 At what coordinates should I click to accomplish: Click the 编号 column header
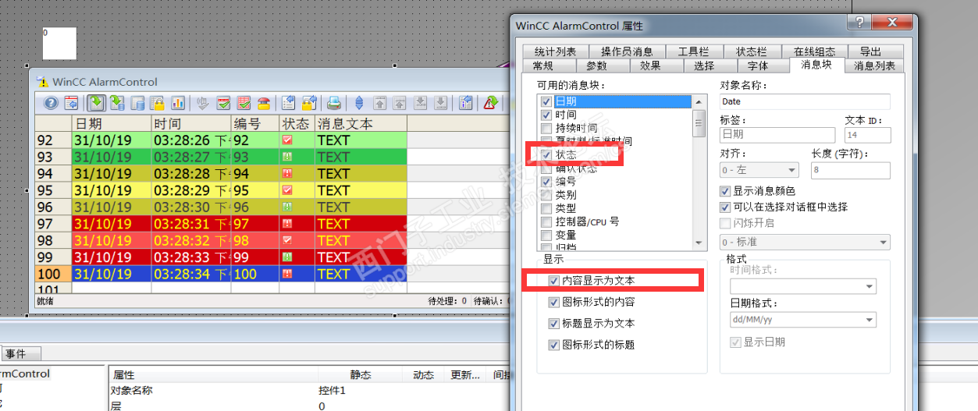click(254, 123)
